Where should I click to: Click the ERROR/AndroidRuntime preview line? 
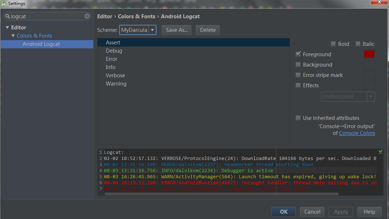click(x=240, y=182)
